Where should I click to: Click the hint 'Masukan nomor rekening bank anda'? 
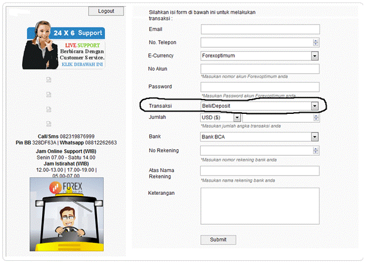coord(239,159)
